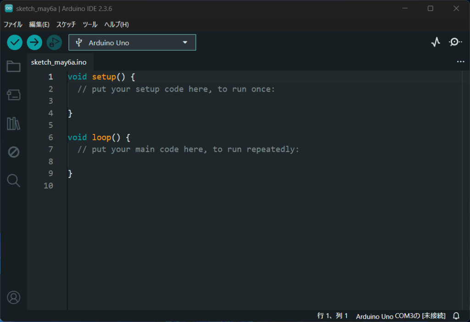Screen dimensions: 470x322
Task: Open the Arduino Uno board selector dropdown
Action: pyautogui.click(x=132, y=43)
